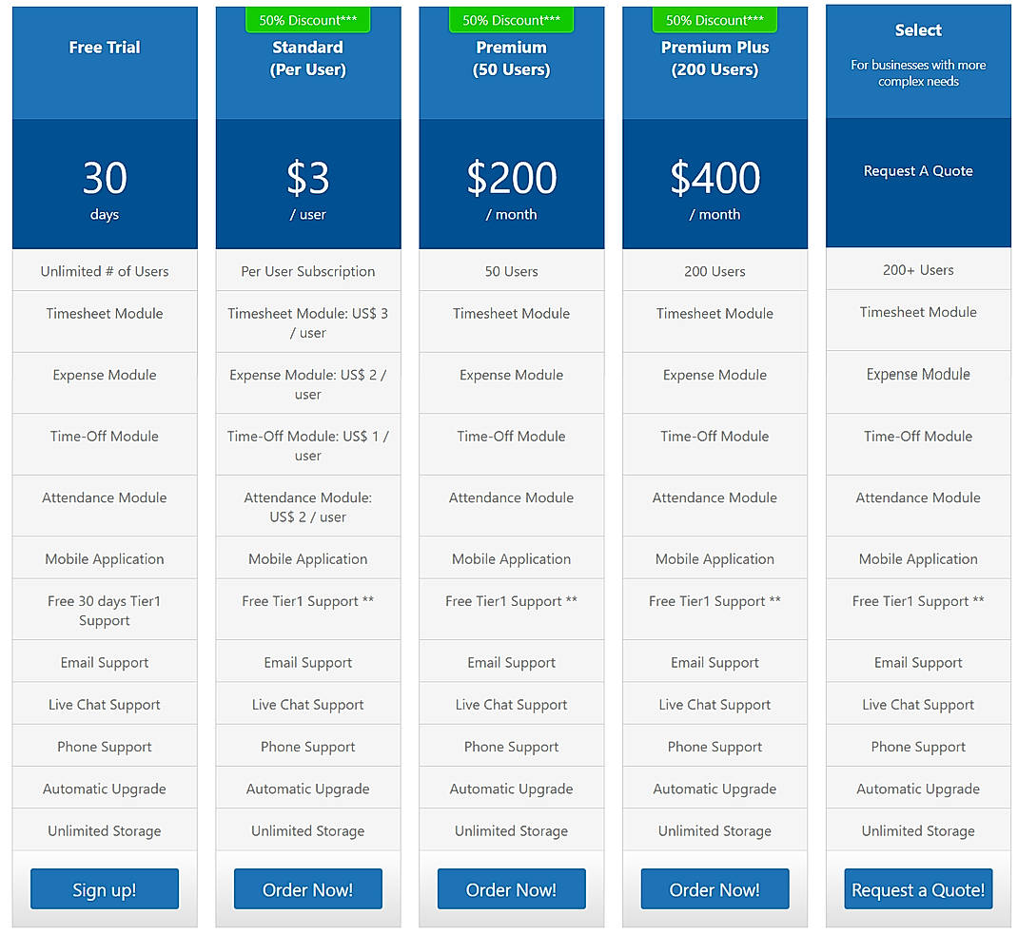Click Phone Support in Standard column
This screenshot has width=1018, height=935.
(x=307, y=747)
